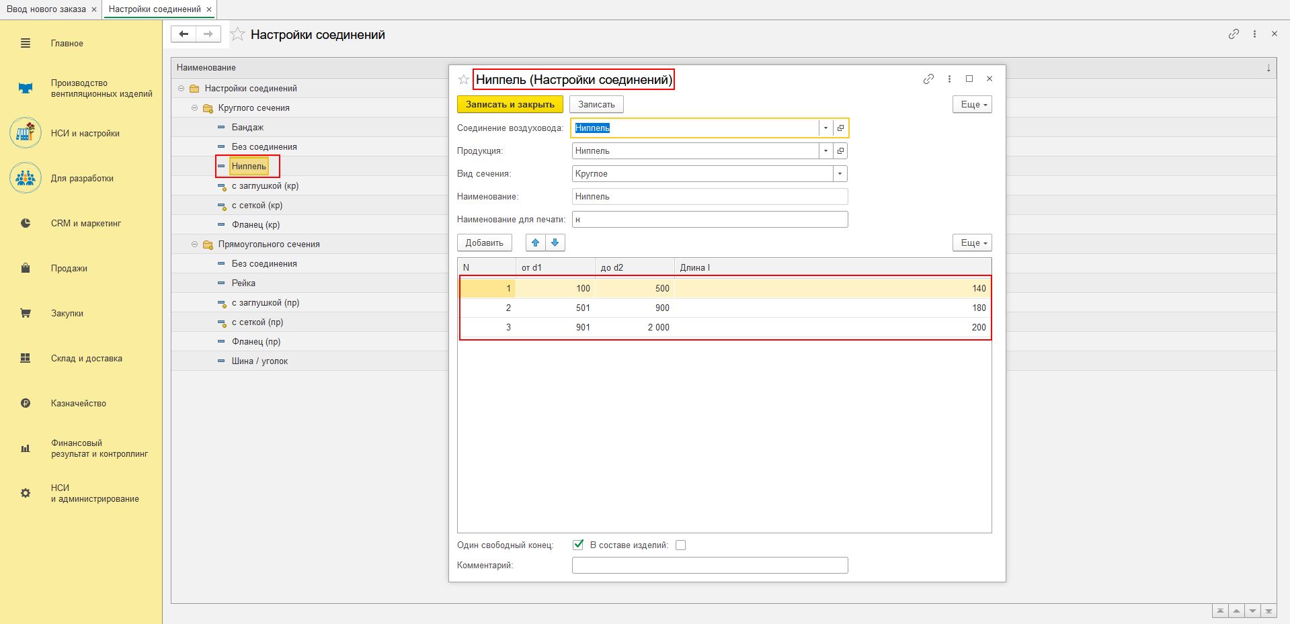Image resolution: width=1290 pixels, height=624 pixels.
Task: Open the hamburger Главное menu icon
Action: click(x=26, y=44)
